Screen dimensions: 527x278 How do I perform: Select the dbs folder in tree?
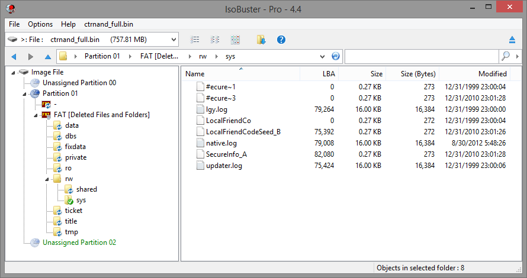coord(70,136)
